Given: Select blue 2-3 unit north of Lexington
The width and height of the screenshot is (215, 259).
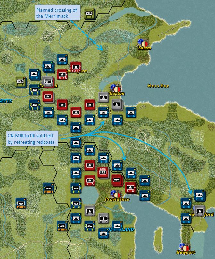Looking at the screenshot, I should [62, 59].
